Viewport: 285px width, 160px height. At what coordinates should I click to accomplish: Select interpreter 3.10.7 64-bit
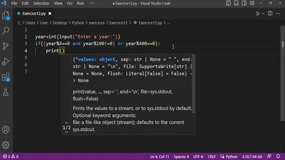252,157
